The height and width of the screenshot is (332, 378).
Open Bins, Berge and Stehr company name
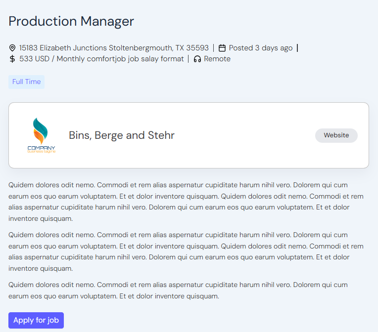[x=122, y=135]
